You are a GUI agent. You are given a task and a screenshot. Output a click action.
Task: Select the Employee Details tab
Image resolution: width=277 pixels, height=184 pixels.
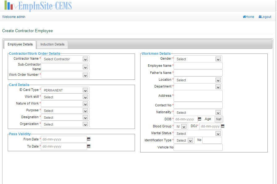coord(20,44)
